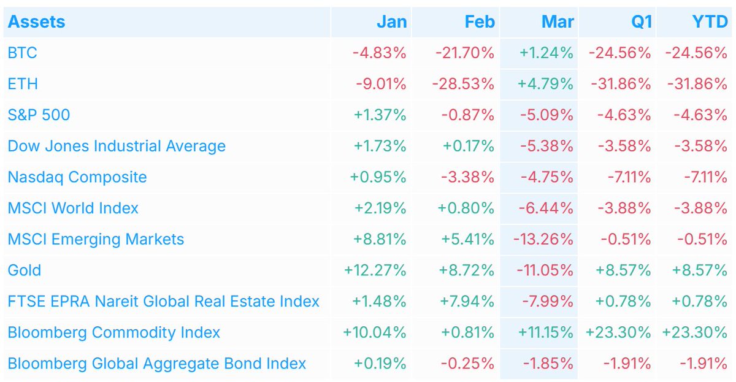Click the ETH asset name
The height and width of the screenshot is (382, 736).
coord(23,84)
